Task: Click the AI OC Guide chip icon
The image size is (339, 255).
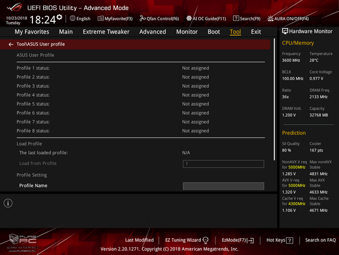Action: 189,18
